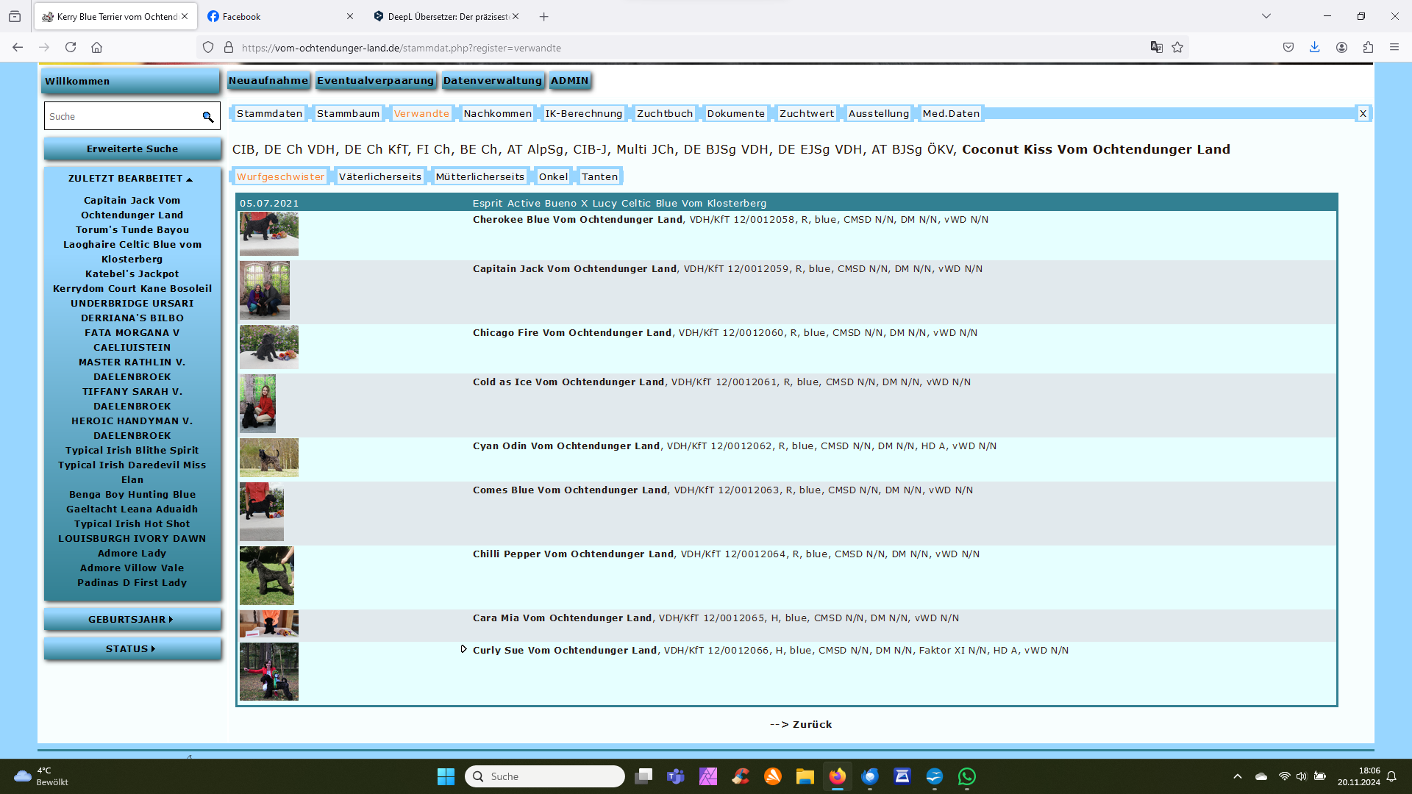
Task: Click the Erweiterte Suche button
Action: pos(132,149)
